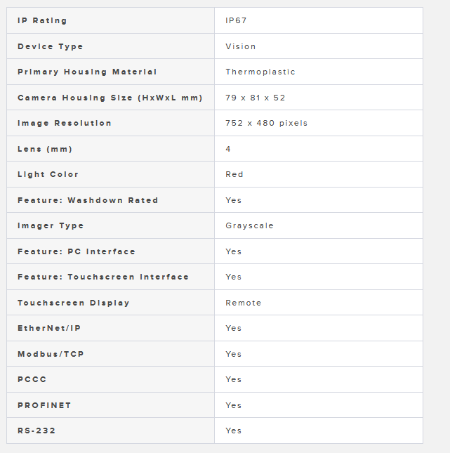This screenshot has width=450, height=453.
Task: Select the 79 x 81 x 52 value
Action: (256, 98)
